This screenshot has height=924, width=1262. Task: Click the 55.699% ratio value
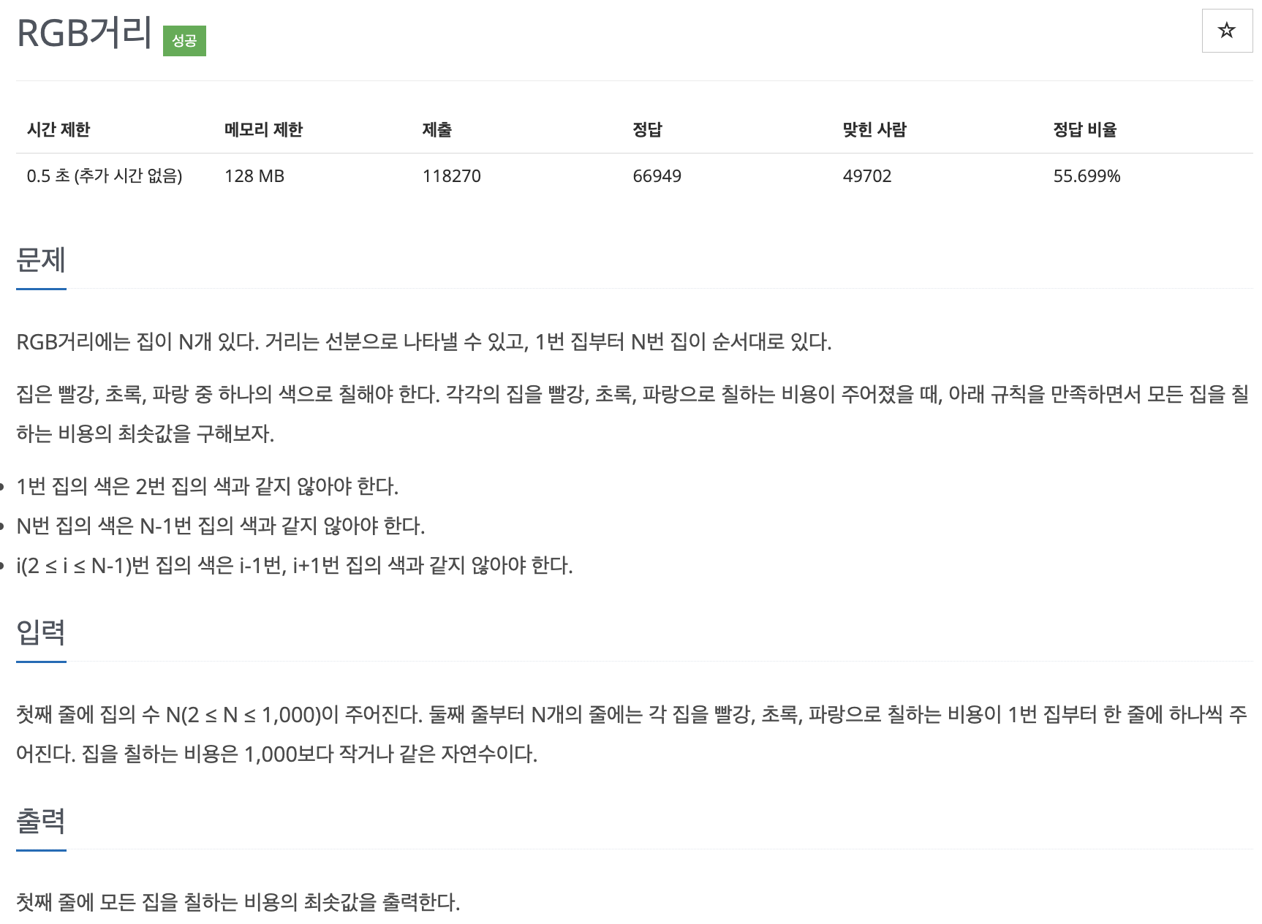[x=1087, y=176]
